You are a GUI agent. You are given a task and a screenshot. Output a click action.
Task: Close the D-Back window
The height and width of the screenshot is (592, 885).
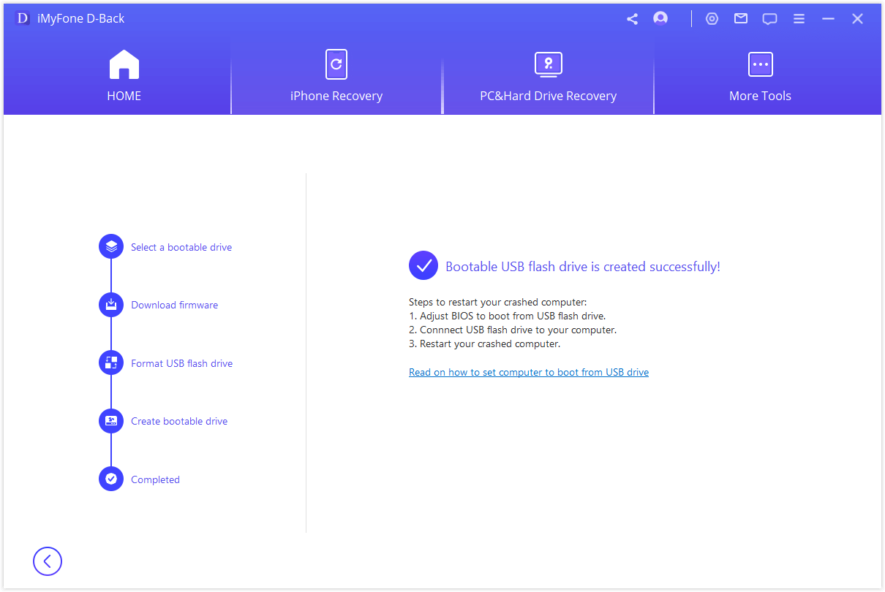(x=857, y=19)
